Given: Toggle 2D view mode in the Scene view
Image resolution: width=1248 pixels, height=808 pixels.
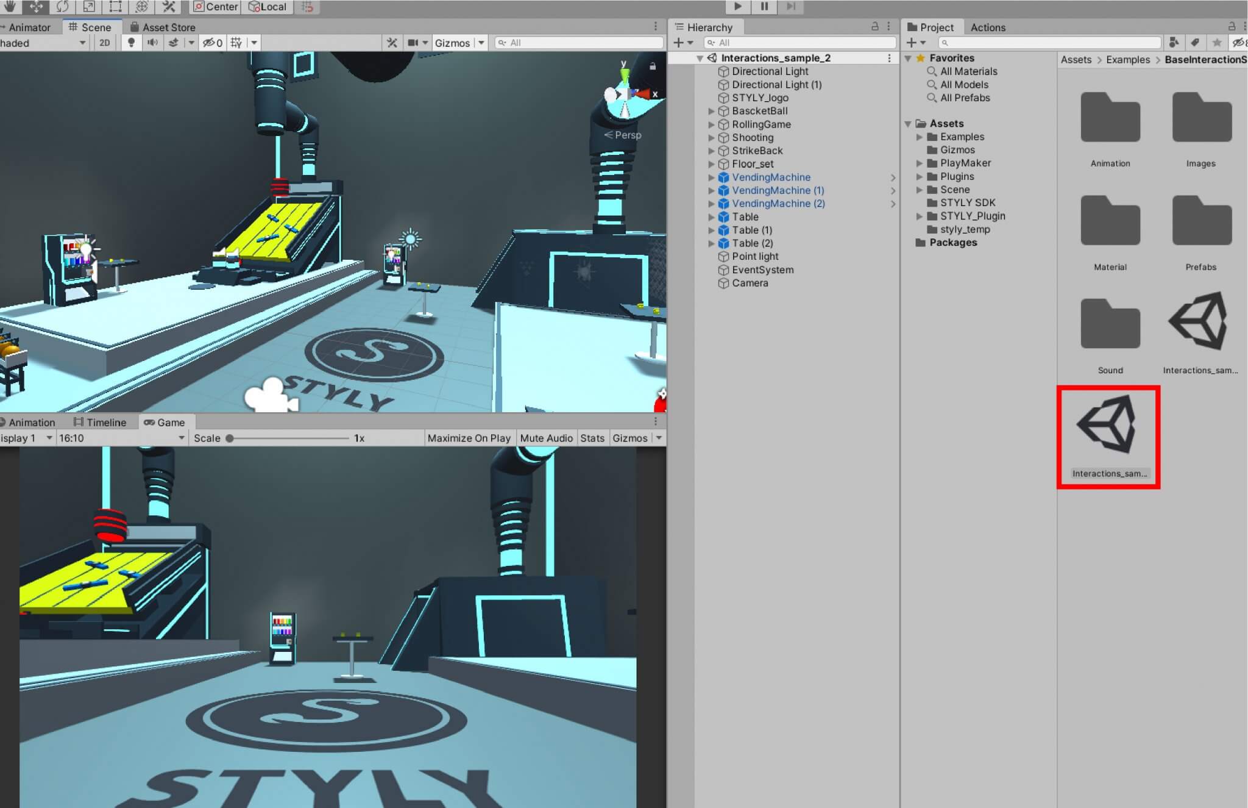Looking at the screenshot, I should (104, 43).
